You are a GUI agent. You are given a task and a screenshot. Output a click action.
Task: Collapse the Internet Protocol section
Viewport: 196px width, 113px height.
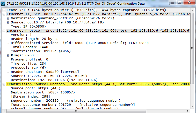pos(4,31)
